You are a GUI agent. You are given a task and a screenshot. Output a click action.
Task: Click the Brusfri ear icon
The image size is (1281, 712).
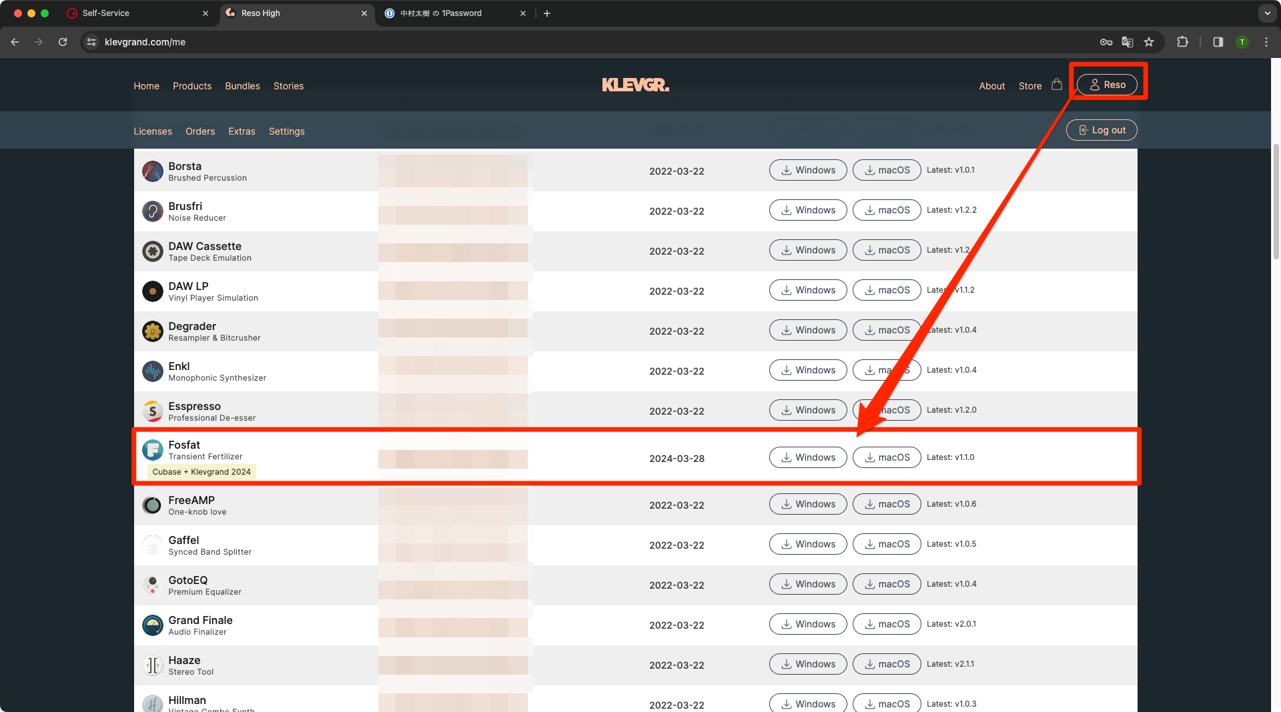point(153,211)
